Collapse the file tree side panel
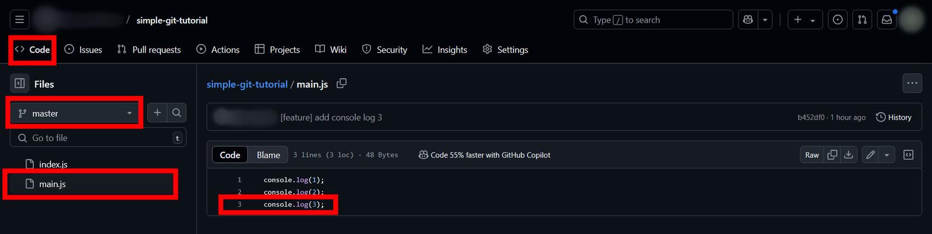Screen dimensions: 932x234 20,83
